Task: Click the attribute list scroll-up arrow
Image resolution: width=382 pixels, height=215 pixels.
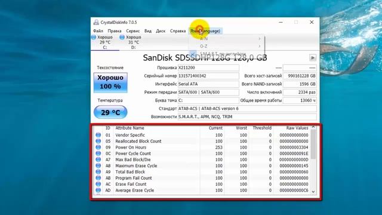Action: click(313, 127)
